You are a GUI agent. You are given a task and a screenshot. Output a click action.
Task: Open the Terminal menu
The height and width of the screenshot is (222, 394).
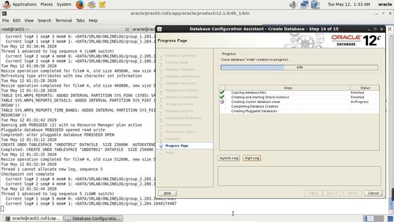point(63,20)
